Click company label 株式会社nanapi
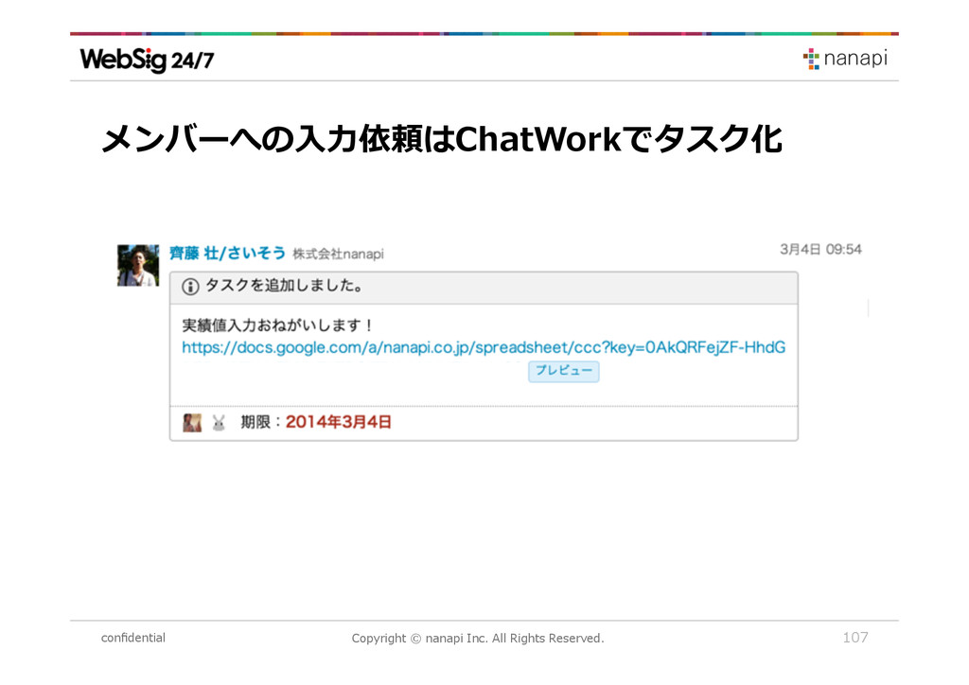Viewport: 969px width, 685px height. click(338, 254)
